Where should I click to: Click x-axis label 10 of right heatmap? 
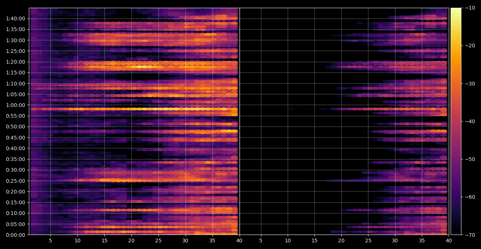click(288, 240)
